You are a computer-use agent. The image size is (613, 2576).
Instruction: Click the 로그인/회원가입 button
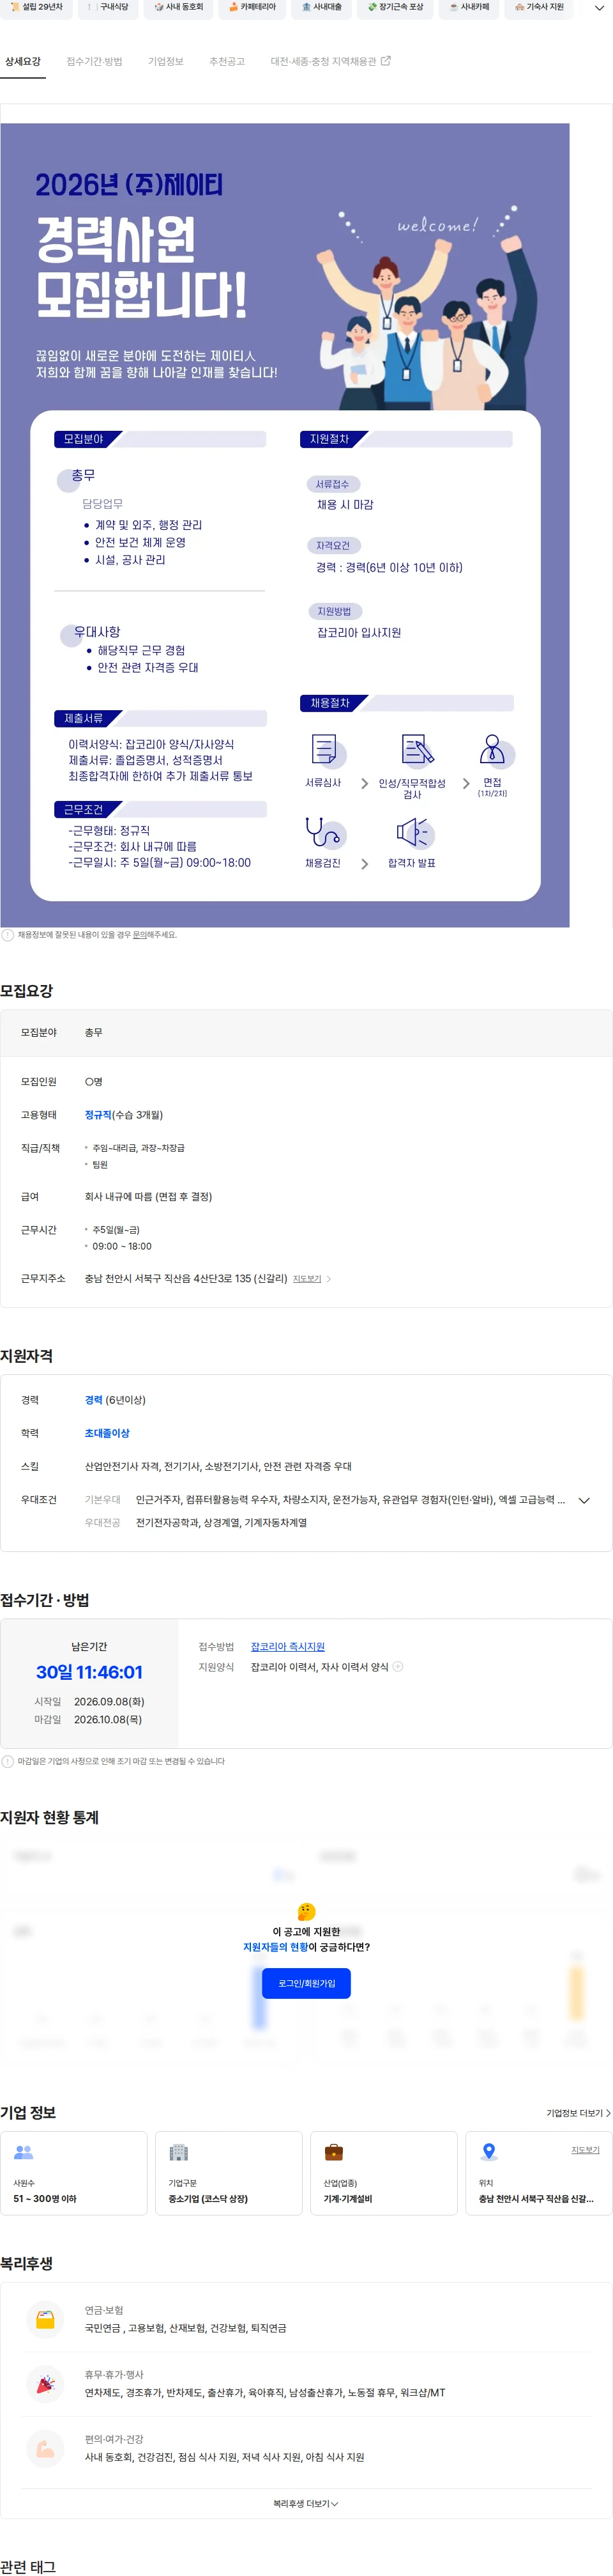pyautogui.click(x=306, y=1983)
